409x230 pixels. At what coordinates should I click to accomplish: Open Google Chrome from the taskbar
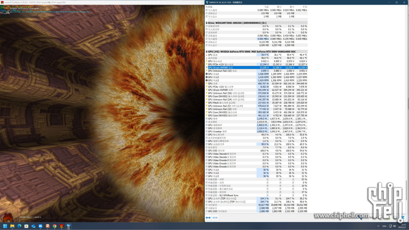click(55, 226)
